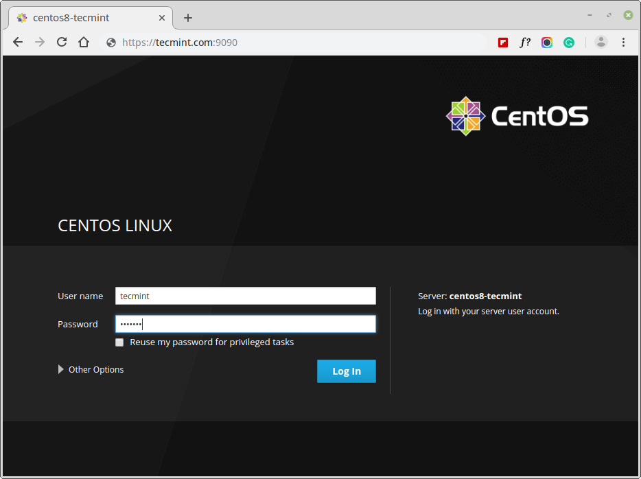Click 'Log in with your server user account.'

489,312
